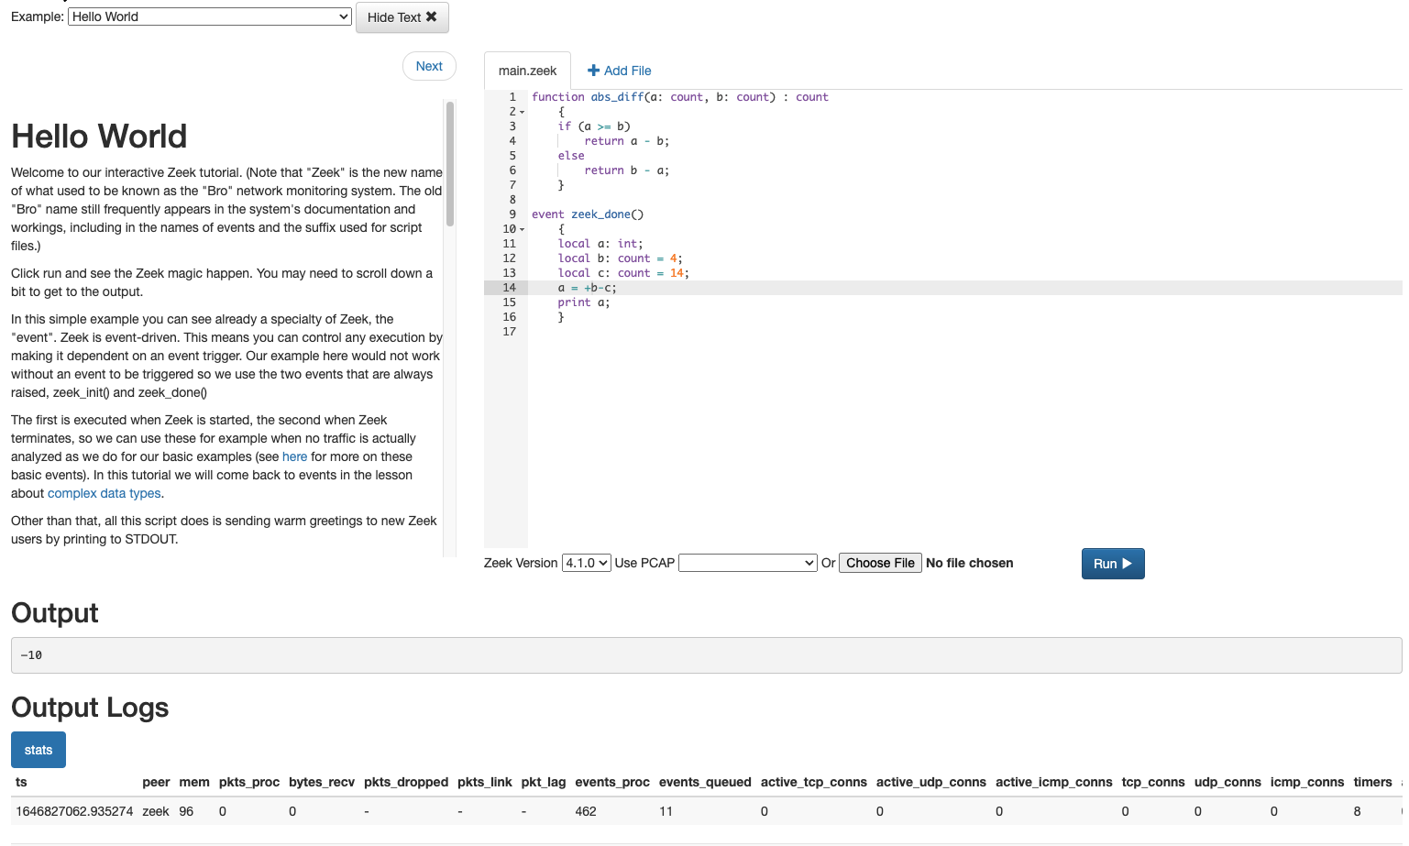Click Add File to create new file
This screenshot has width=1409, height=846.
point(619,71)
